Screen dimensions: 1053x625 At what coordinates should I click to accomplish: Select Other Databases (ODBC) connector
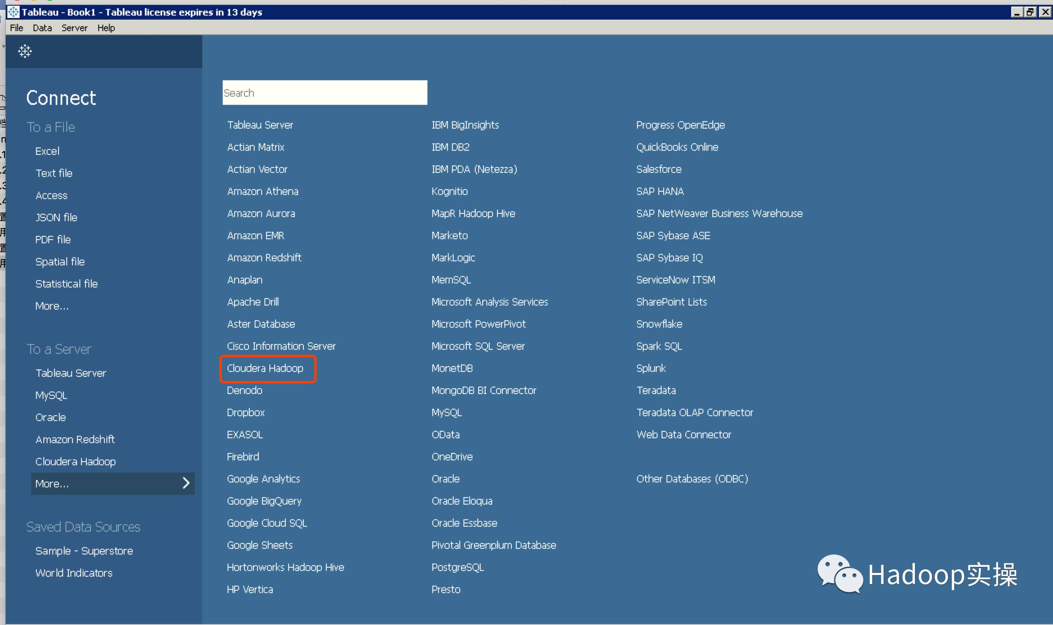(692, 479)
